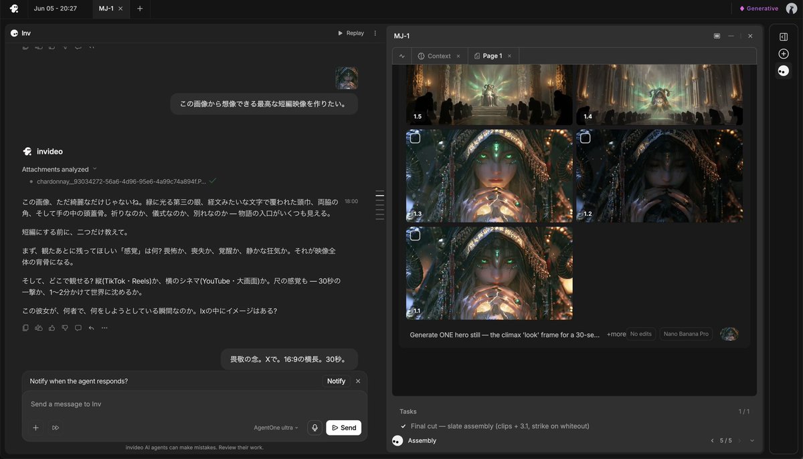Click the chardonnay attachment file name
Viewport: 803px width, 459px height.
point(122,181)
